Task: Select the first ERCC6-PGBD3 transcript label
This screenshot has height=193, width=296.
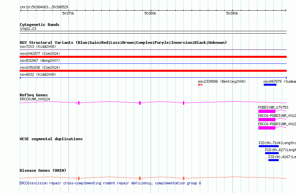Action: coord(277,116)
